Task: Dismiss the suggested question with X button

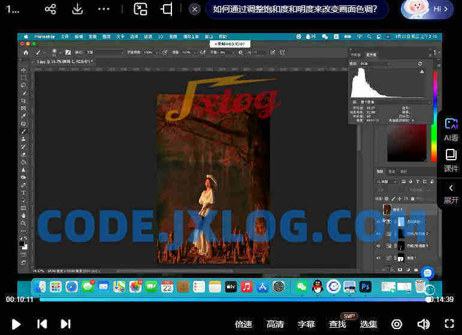Action: (x=195, y=9)
